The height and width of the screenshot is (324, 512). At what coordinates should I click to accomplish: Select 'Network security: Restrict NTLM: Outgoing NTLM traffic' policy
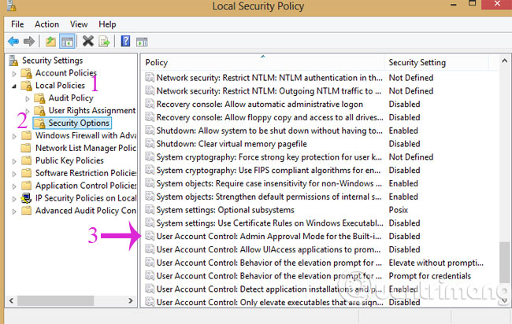pos(269,91)
